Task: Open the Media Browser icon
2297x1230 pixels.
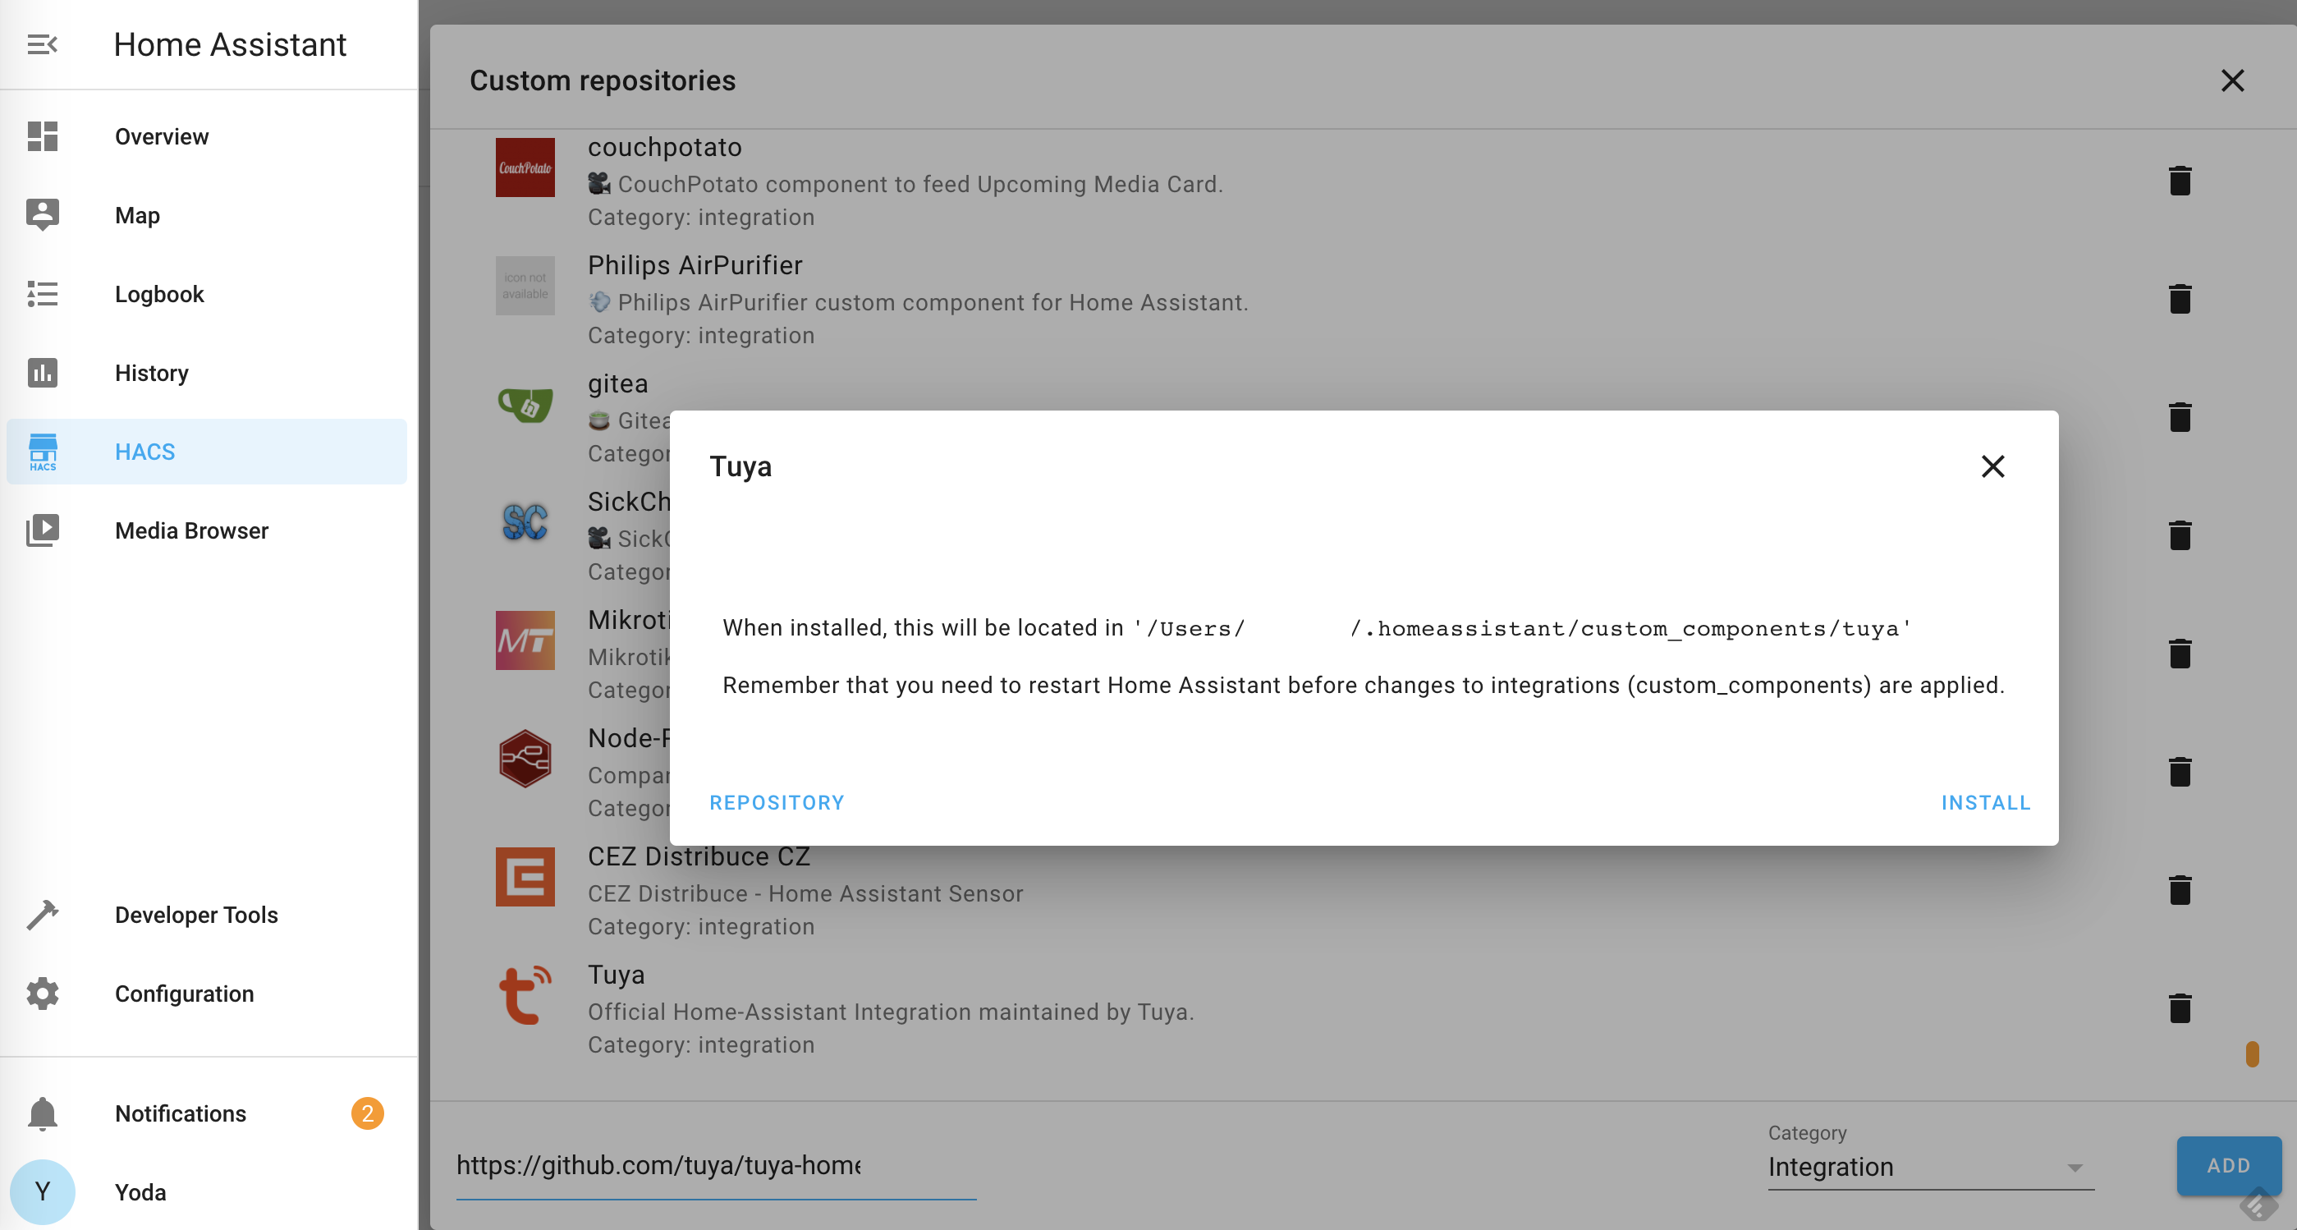Action: click(x=42, y=530)
